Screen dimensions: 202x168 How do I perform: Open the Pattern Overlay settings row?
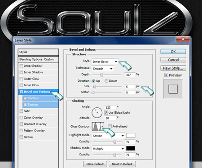(38, 130)
